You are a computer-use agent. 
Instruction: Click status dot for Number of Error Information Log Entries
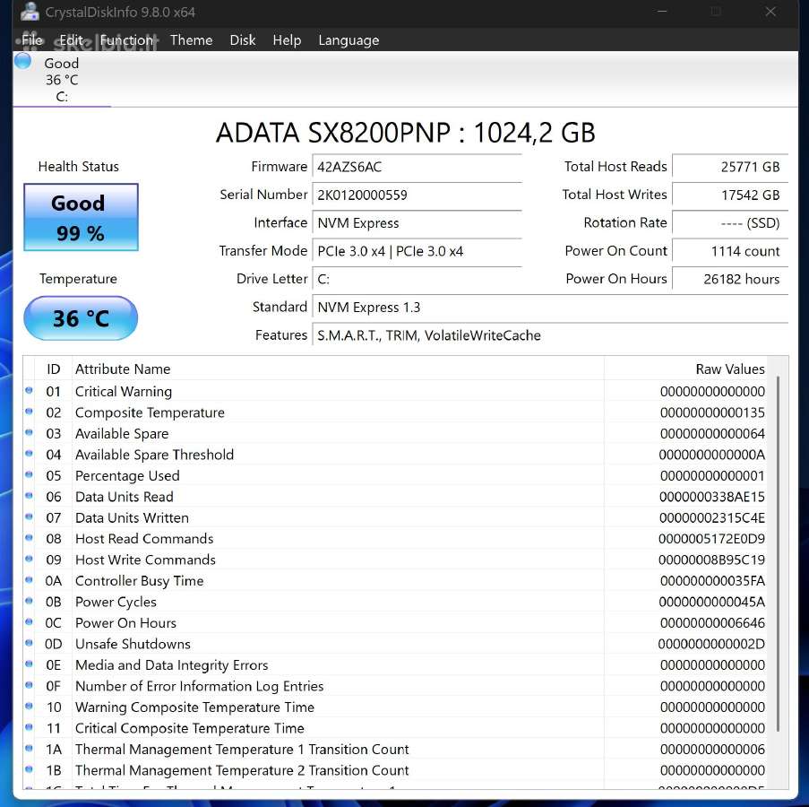[29, 685]
